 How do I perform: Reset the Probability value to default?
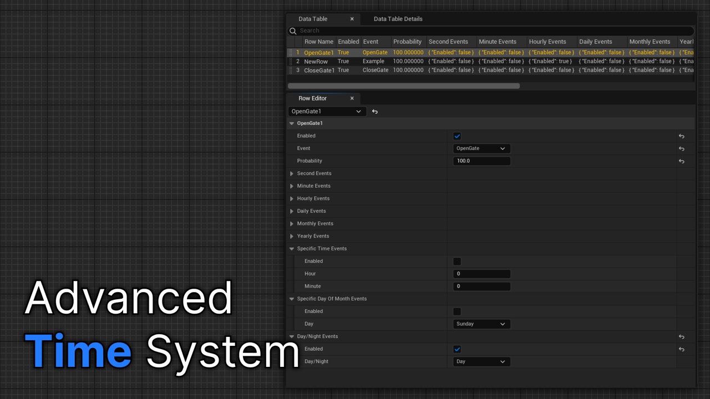(682, 161)
